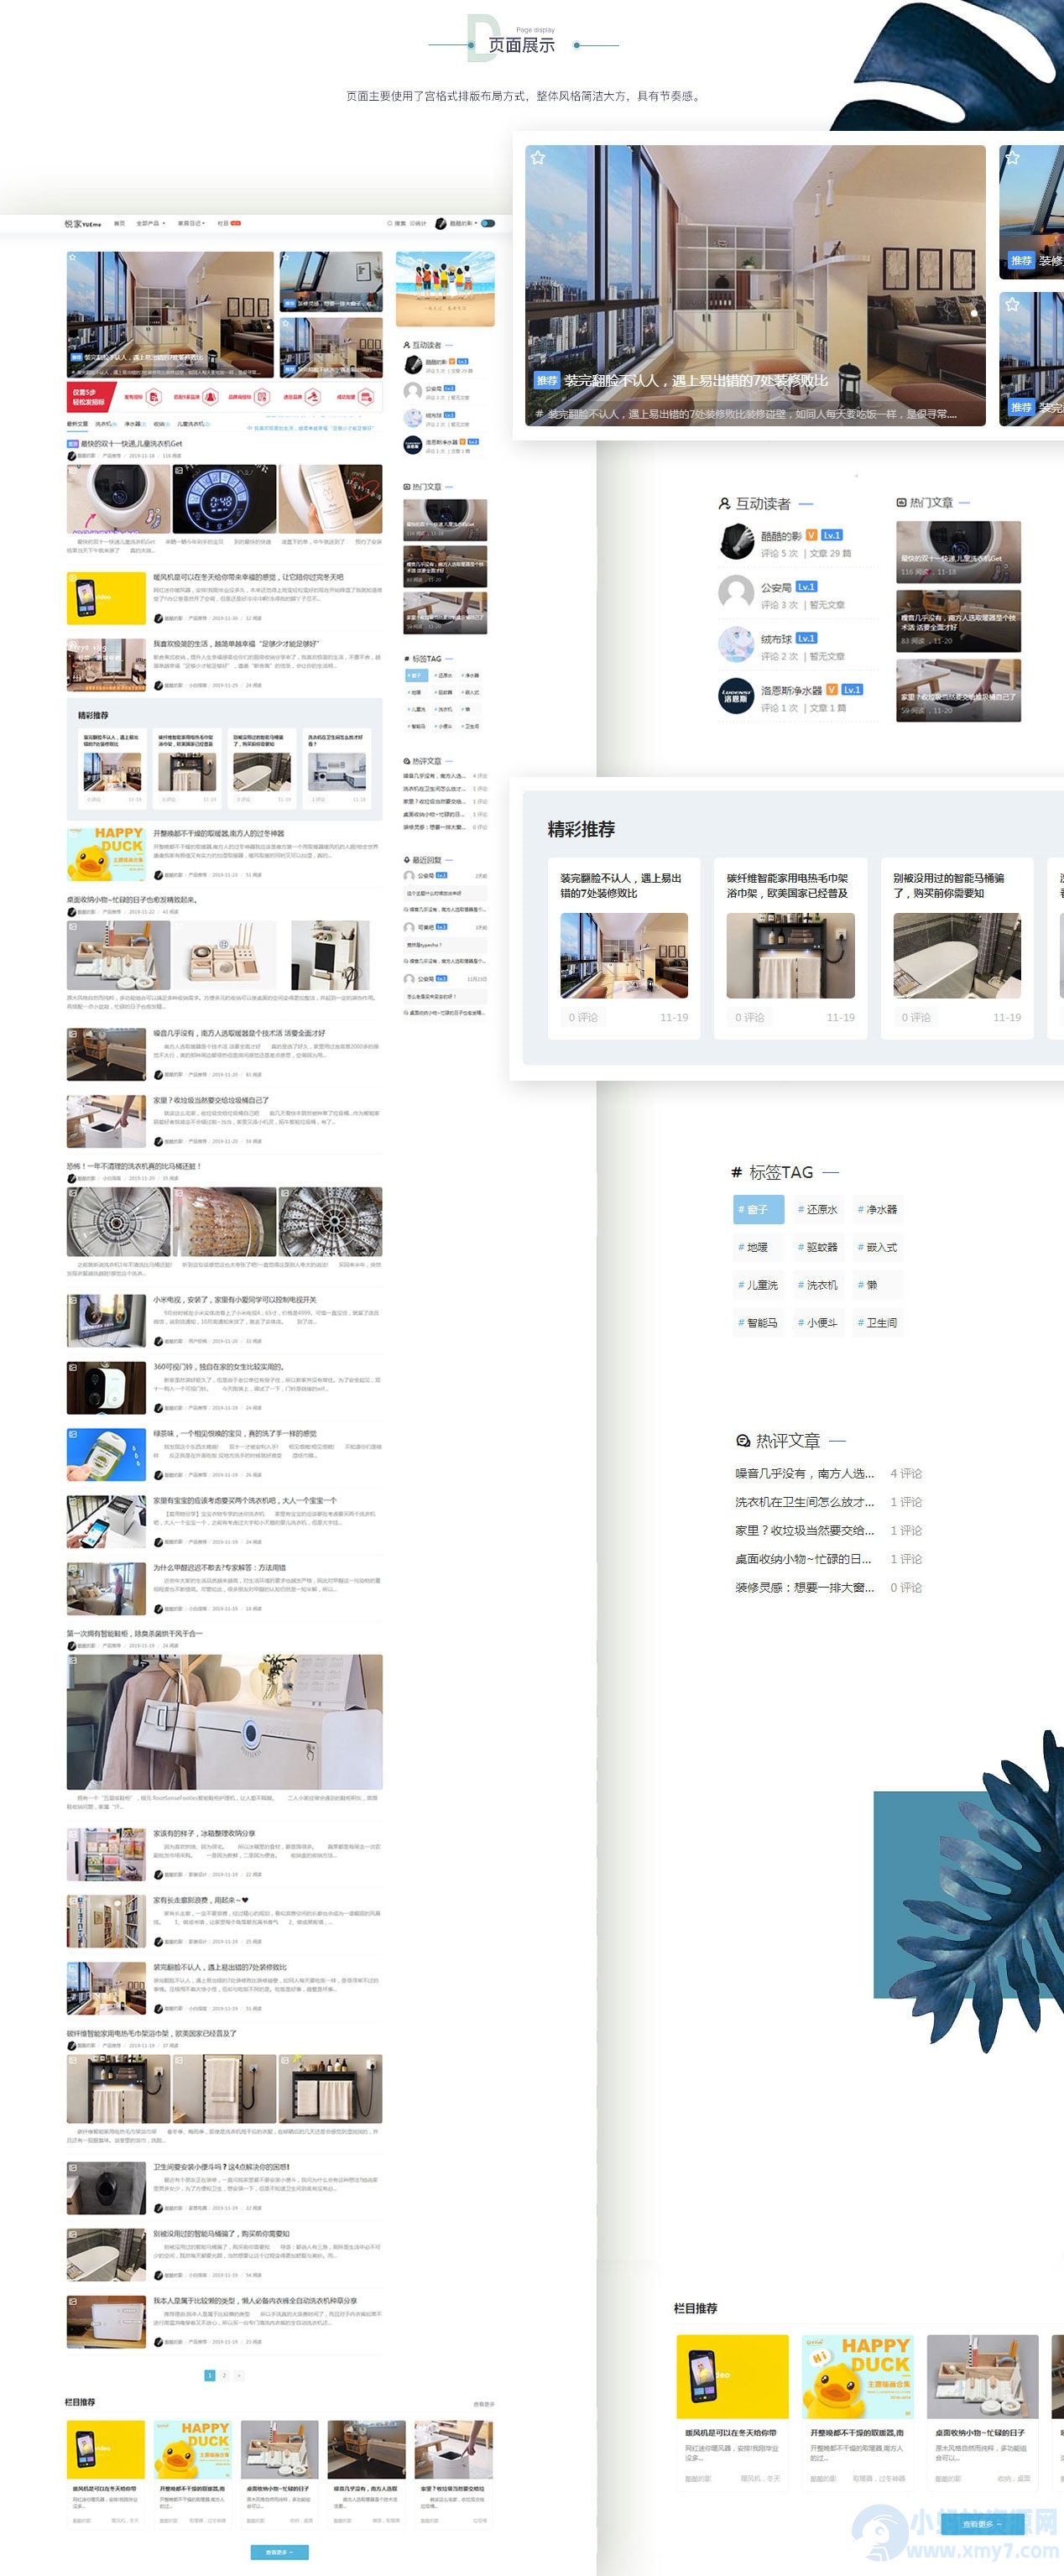Viewport: 1064px width, 2576px height.
Task: Click the 首页 navigation item
Action: 119,223
